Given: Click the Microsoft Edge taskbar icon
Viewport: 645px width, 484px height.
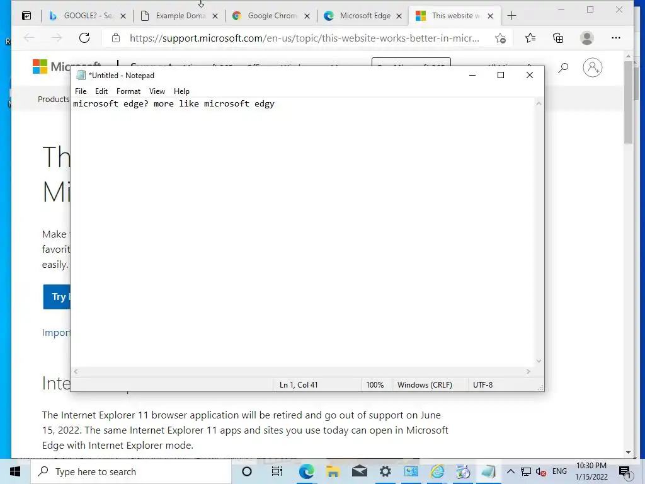Looking at the screenshot, I should click(306, 471).
